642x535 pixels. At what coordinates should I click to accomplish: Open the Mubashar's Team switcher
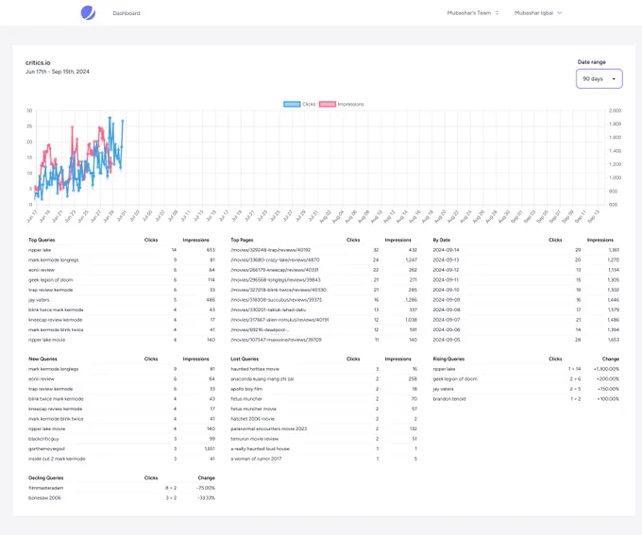pos(472,12)
